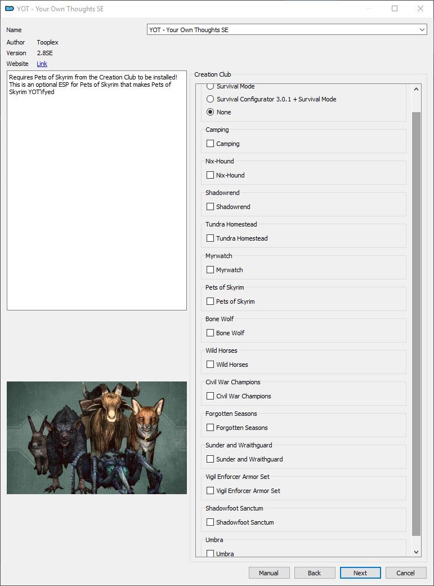This screenshot has width=434, height=586.
Task: Check the Pets of Skyrim checkbox
Action: [211, 301]
